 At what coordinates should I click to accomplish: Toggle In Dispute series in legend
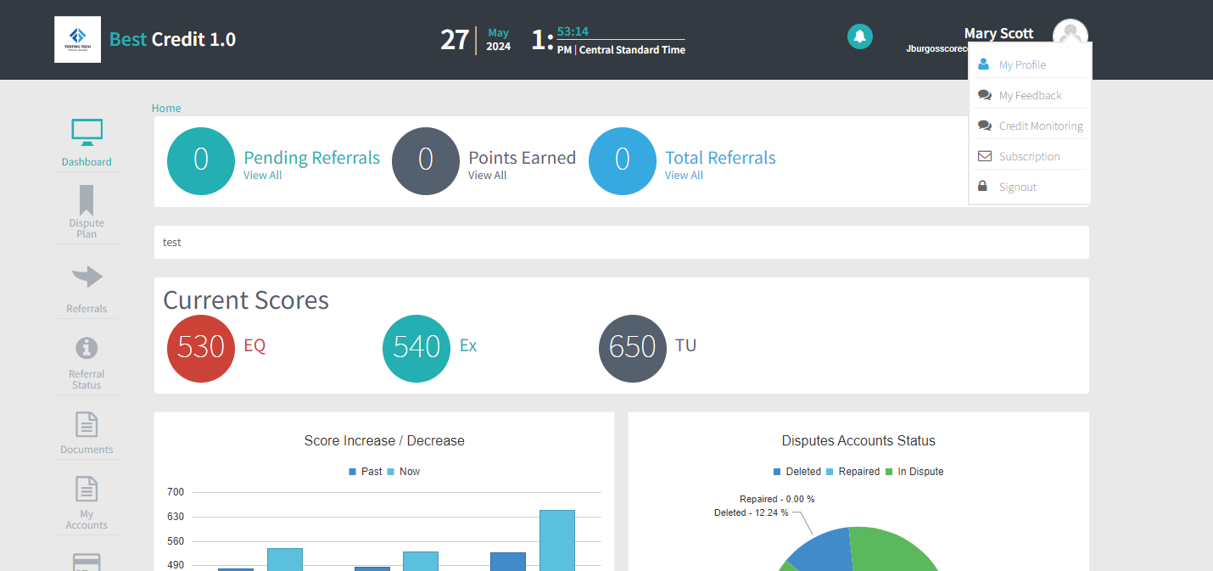coord(914,472)
